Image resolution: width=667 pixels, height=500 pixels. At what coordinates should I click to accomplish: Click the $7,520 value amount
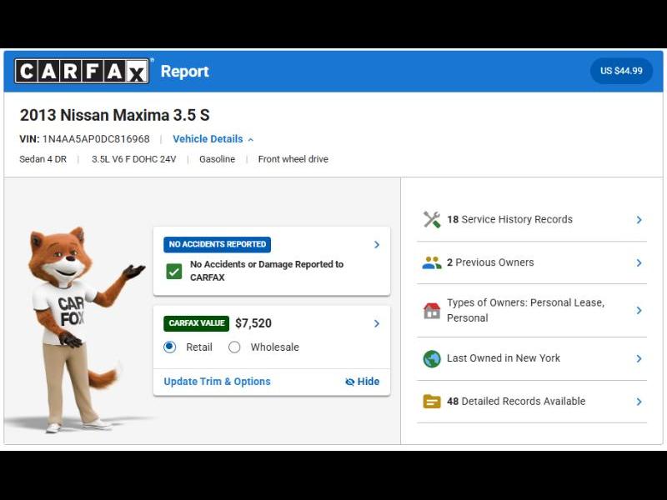(253, 323)
